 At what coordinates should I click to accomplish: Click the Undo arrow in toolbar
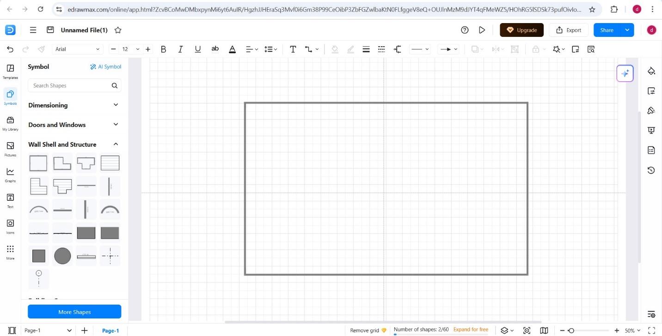pos(10,49)
